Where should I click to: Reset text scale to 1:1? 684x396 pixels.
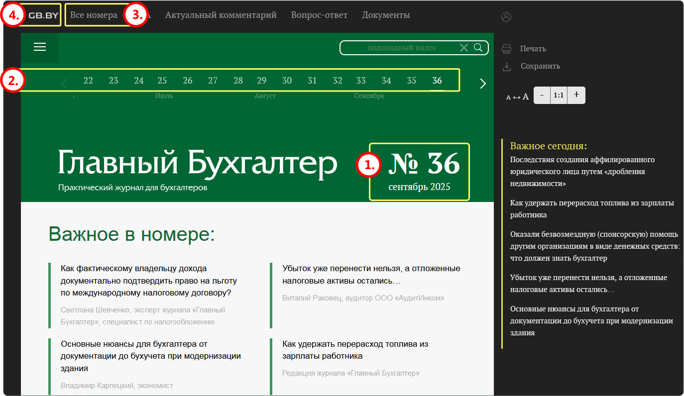point(559,95)
